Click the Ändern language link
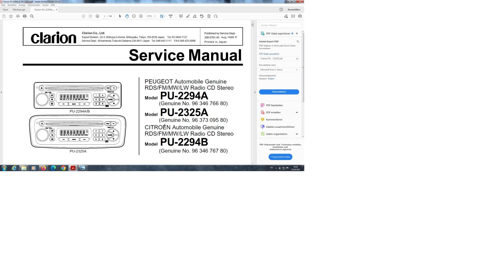 271,79
